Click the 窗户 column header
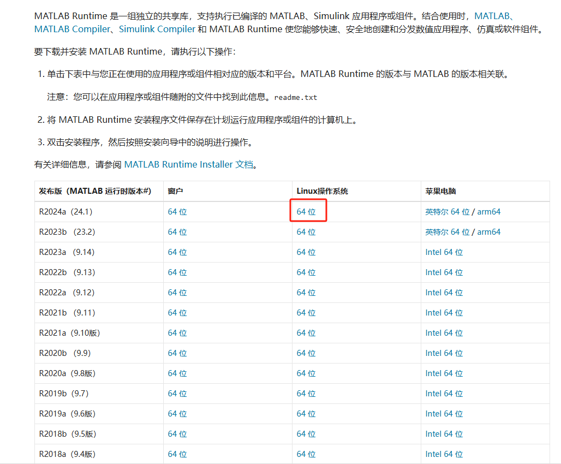The width and height of the screenshot is (561, 464). 228,191
